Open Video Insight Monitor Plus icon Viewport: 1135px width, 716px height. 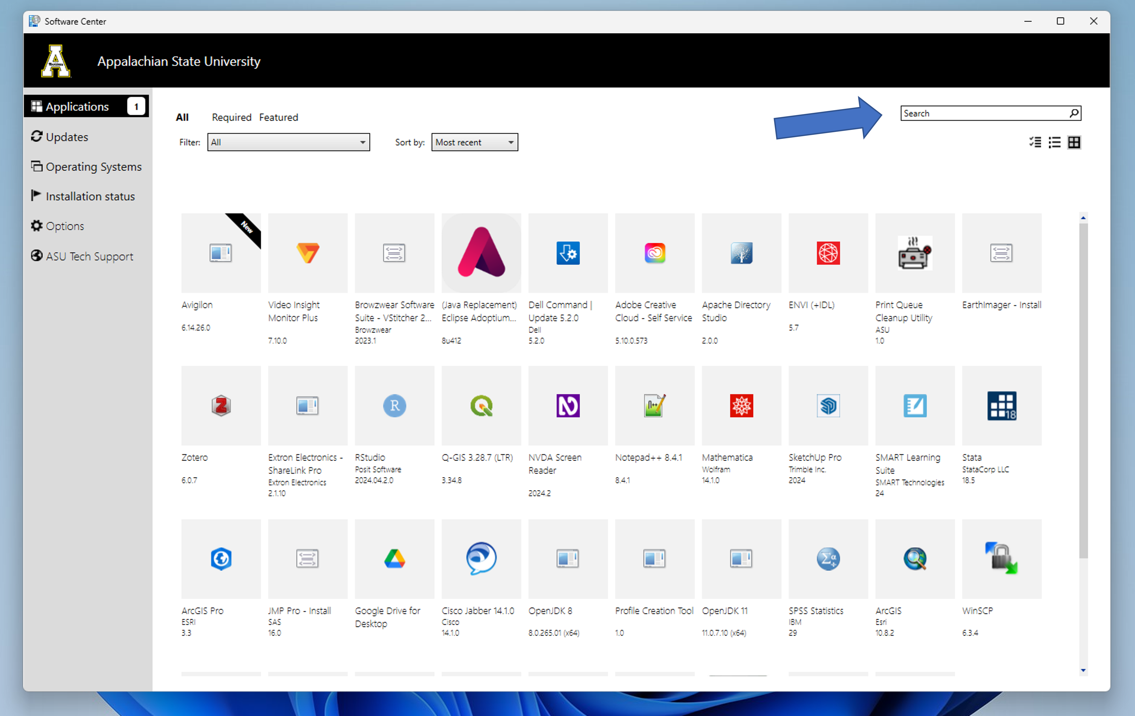308,253
